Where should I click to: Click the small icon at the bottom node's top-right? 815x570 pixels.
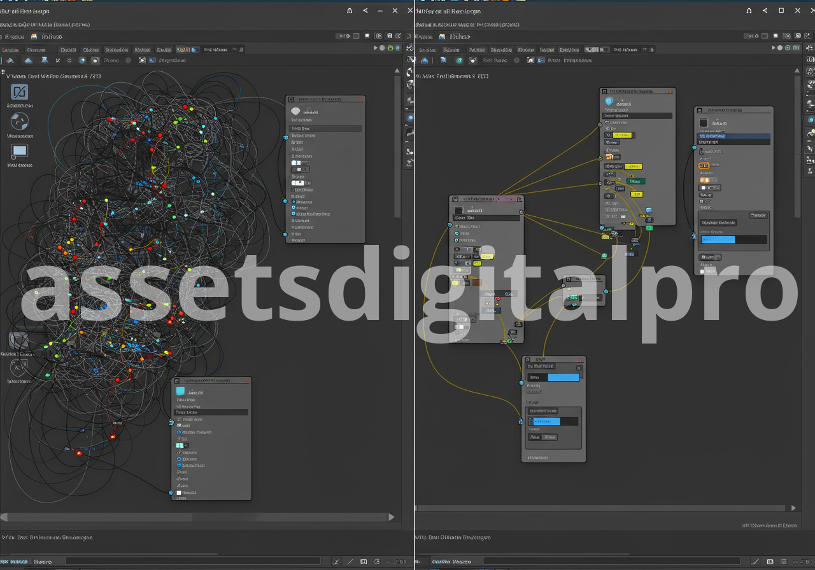579,368
